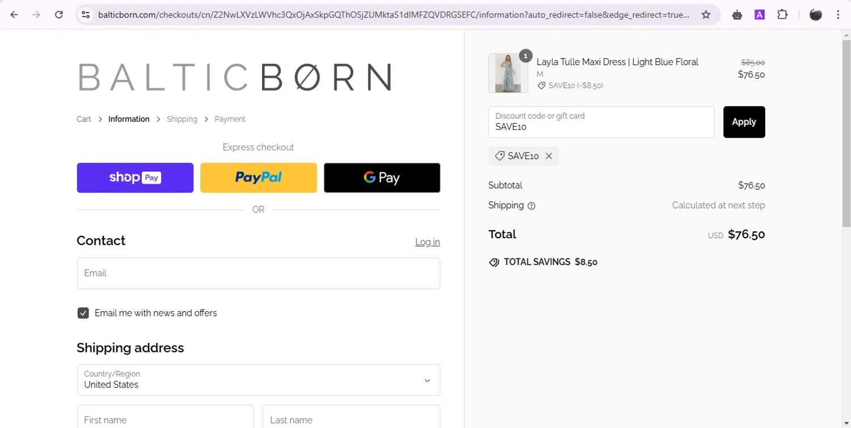Click the Baltic Born logo

point(235,77)
